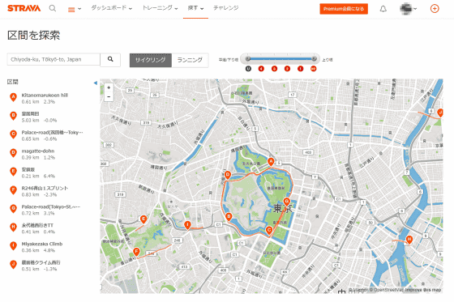Open the ダッシュボード dropdown menu
Image resolution: width=454 pixels, height=302 pixels.
pyautogui.click(x=112, y=8)
